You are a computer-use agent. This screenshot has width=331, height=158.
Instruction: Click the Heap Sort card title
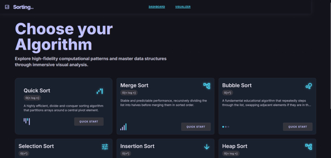235,146
